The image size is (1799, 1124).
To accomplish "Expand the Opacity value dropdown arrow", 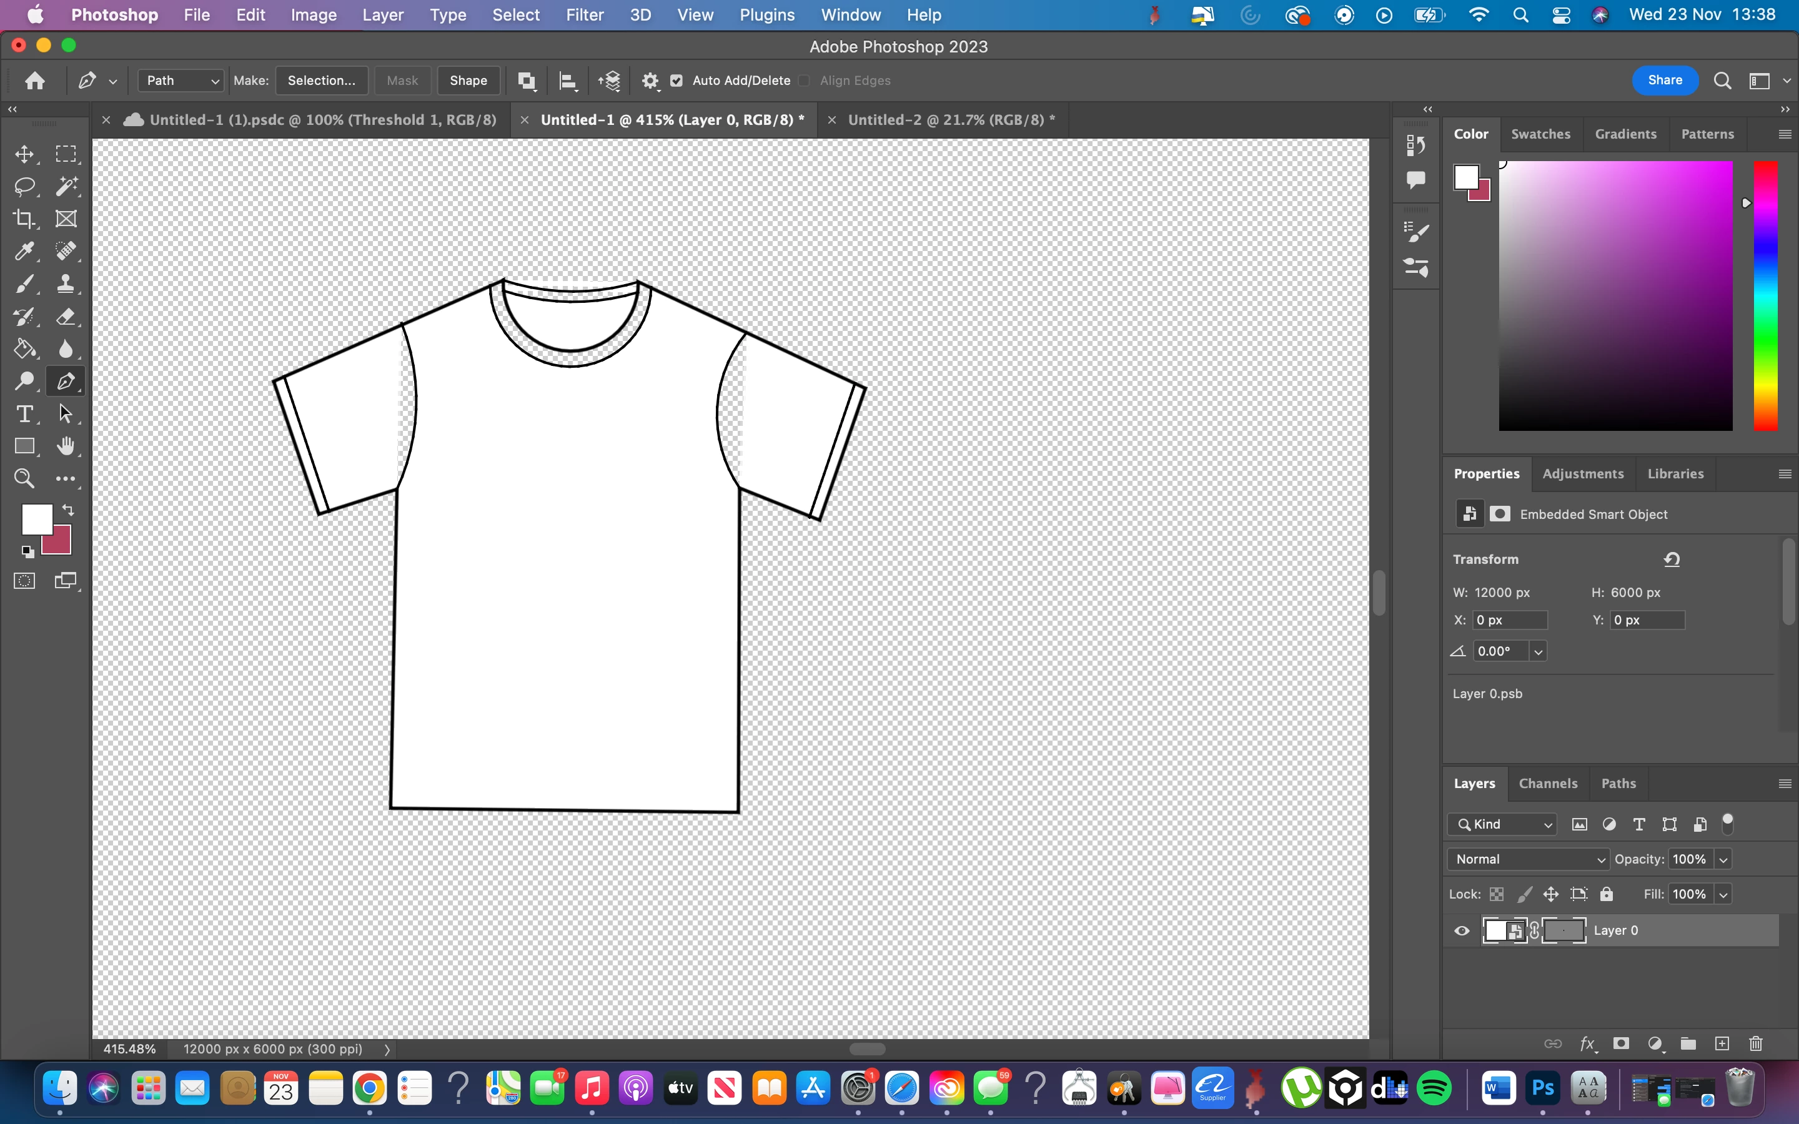I will [x=1723, y=859].
